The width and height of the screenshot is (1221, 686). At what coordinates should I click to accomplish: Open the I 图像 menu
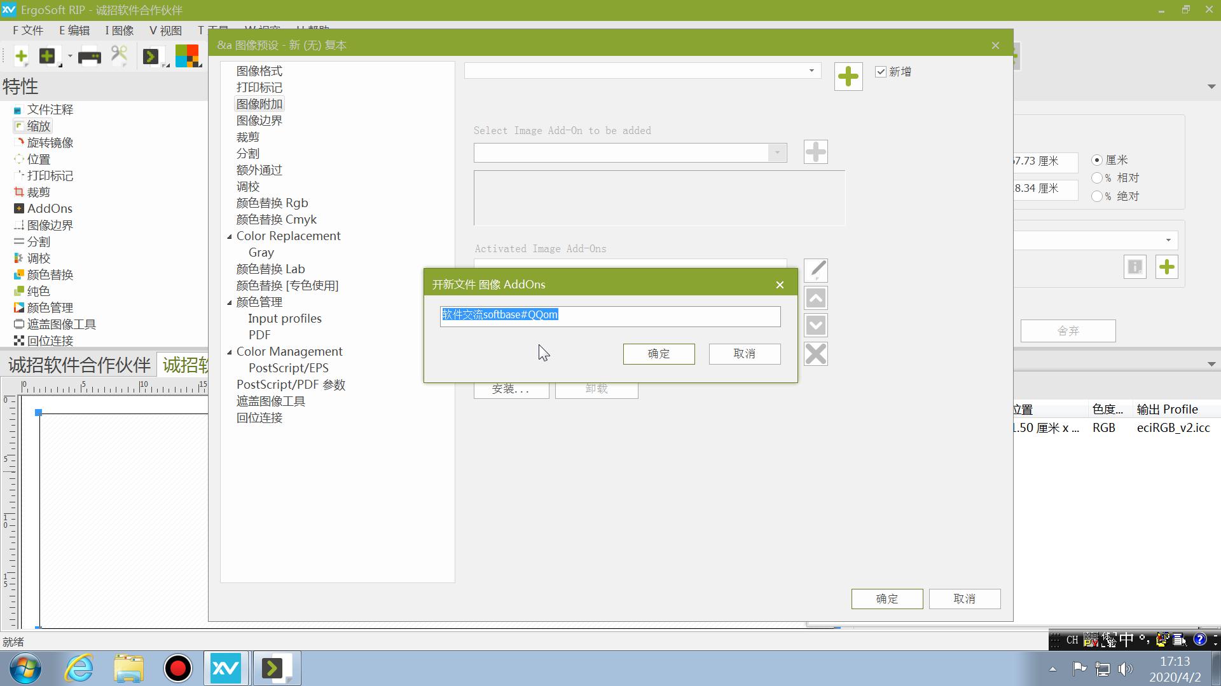[x=120, y=30]
